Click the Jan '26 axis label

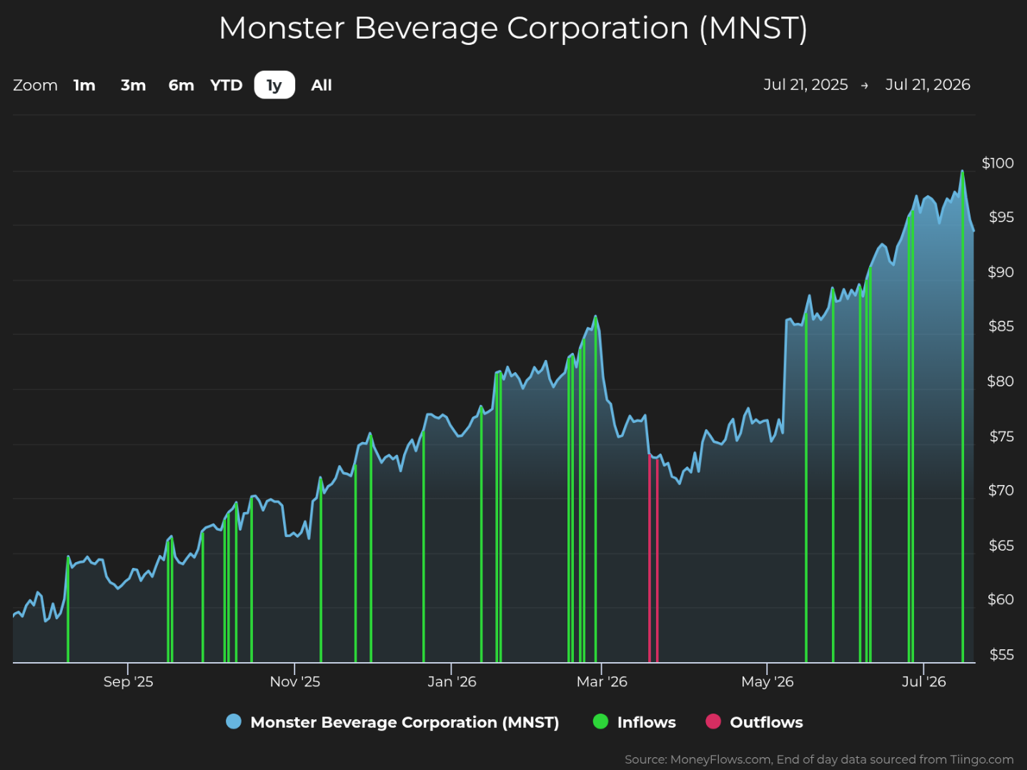[452, 681]
